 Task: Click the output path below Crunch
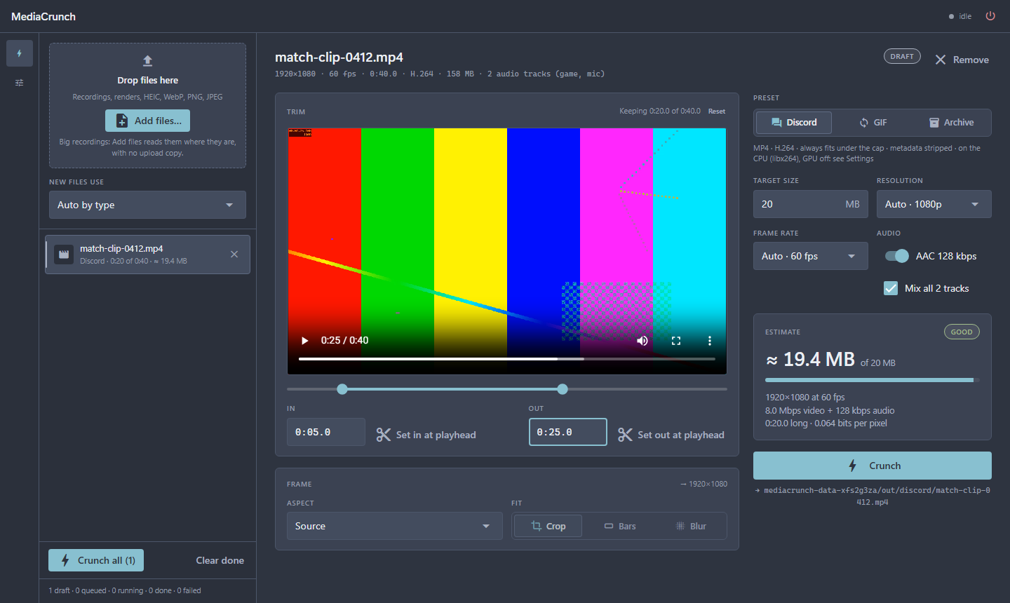click(873, 496)
